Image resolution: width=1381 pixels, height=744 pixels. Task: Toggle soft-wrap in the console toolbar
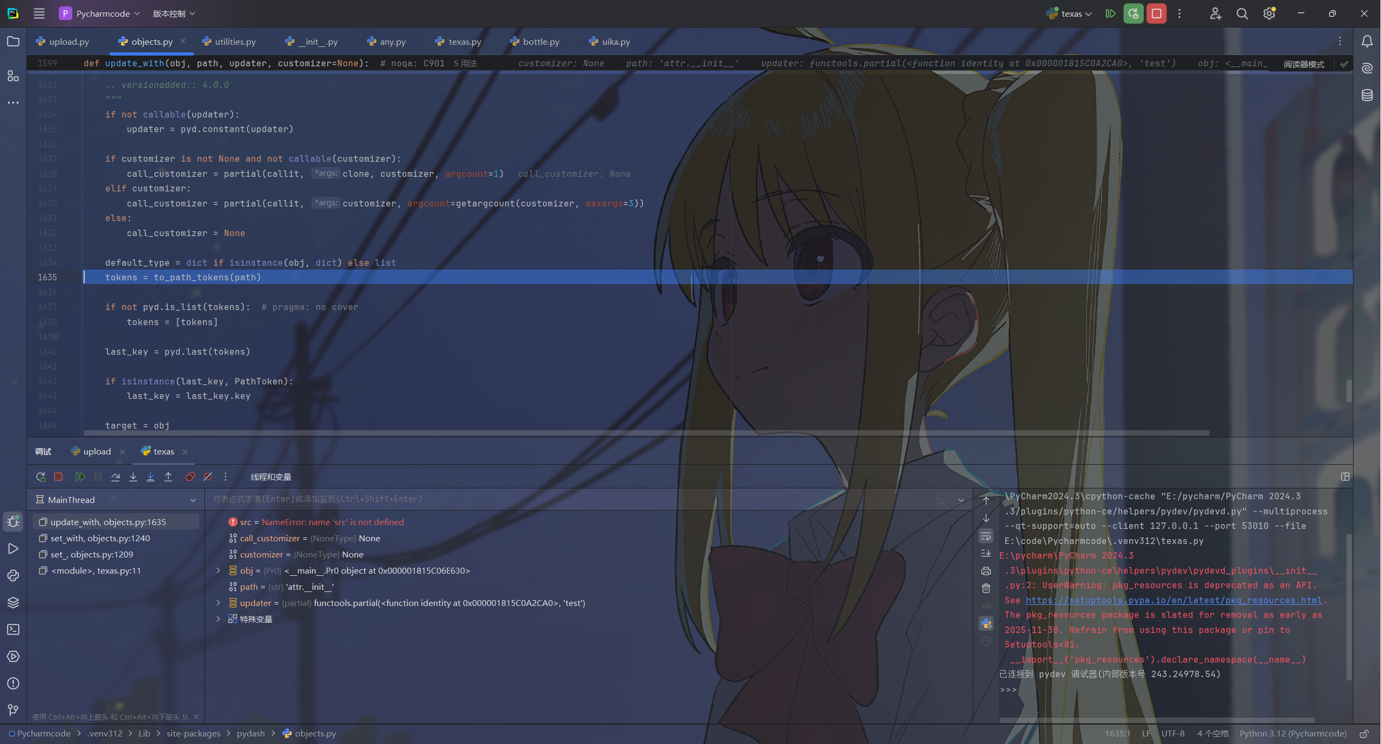click(986, 536)
